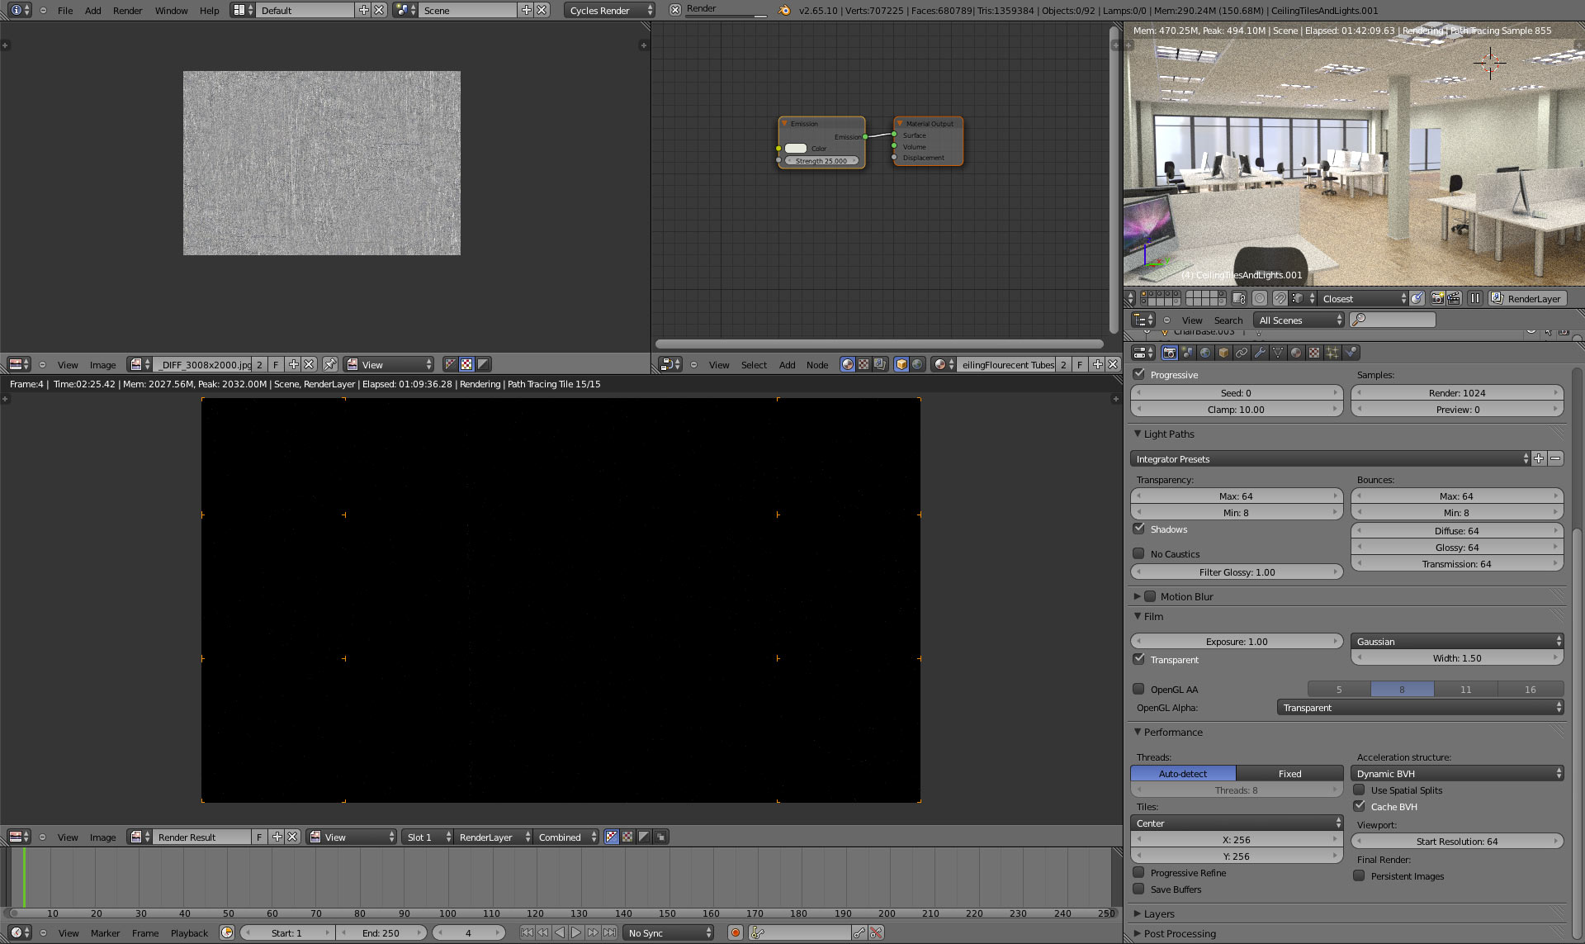Toggle No Caustics checkbox
The image size is (1585, 944).
coord(1139,552)
